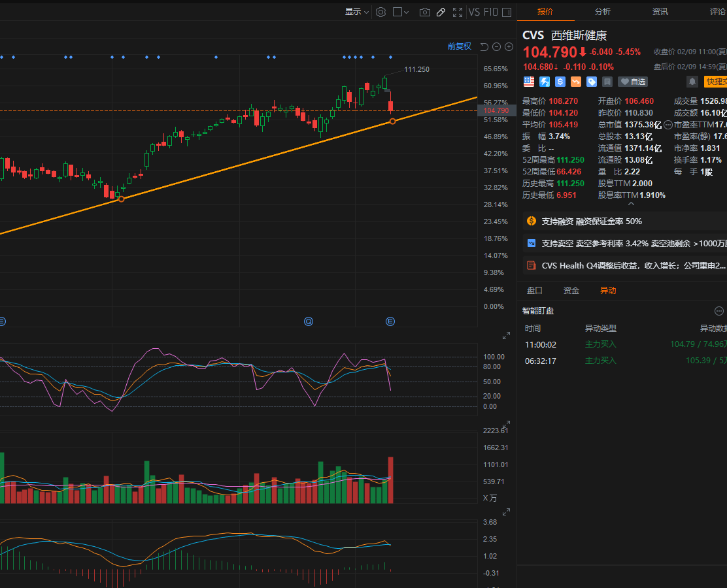Open chart settings gear icon
The height and width of the screenshot is (588, 727).
tap(380, 12)
